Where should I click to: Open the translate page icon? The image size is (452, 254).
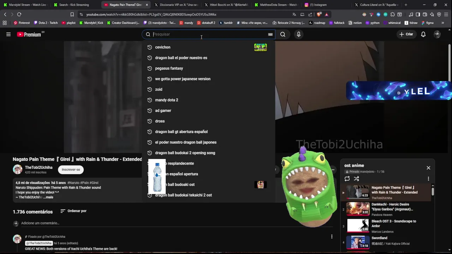(x=294, y=14)
